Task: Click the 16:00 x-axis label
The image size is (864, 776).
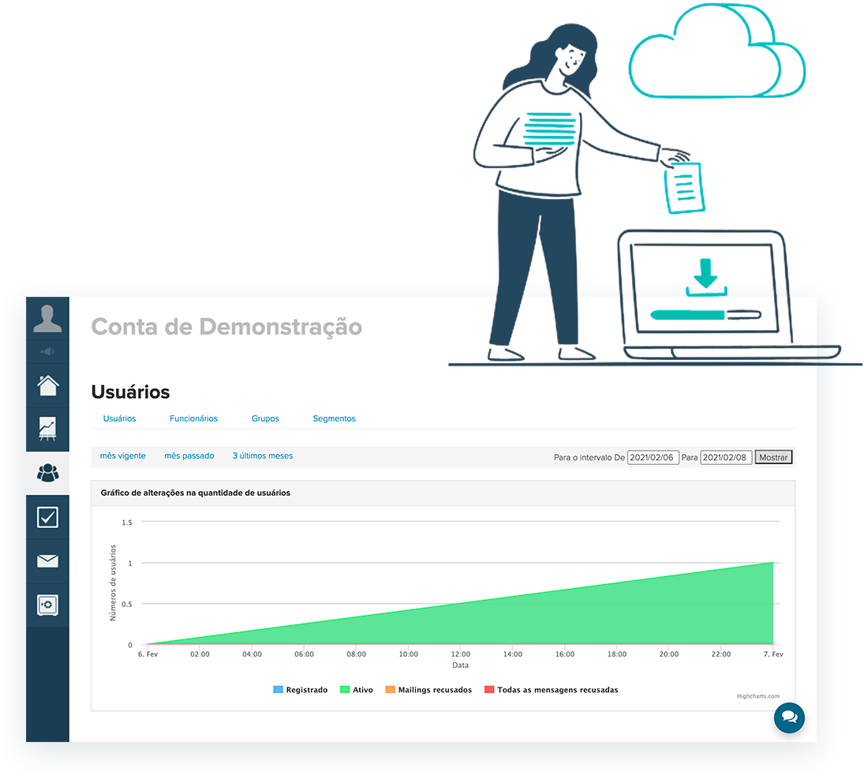Action: pos(565,654)
